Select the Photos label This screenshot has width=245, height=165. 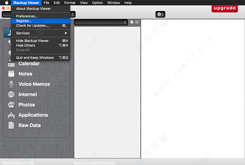(27, 105)
